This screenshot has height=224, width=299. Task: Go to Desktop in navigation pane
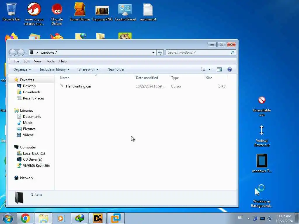coord(29,86)
